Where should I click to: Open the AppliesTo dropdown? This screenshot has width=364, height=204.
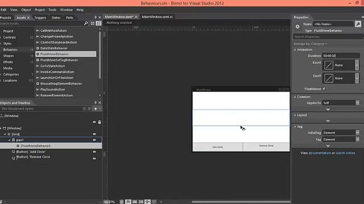point(358,103)
